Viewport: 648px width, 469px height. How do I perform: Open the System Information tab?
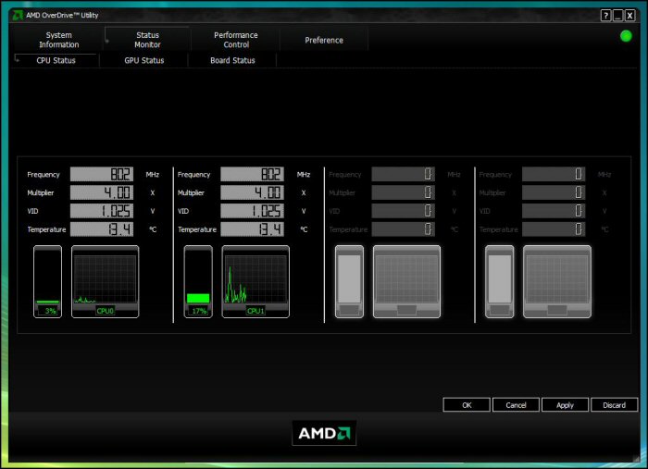tap(58, 40)
